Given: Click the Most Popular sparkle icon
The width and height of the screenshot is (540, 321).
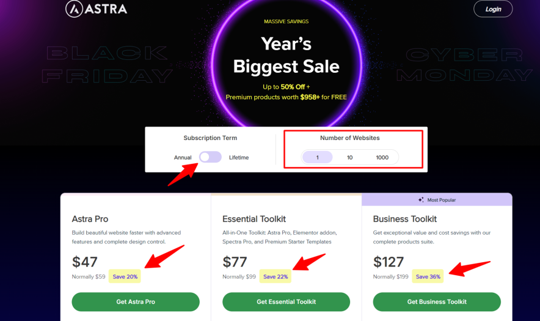Looking at the screenshot, I should (x=421, y=200).
